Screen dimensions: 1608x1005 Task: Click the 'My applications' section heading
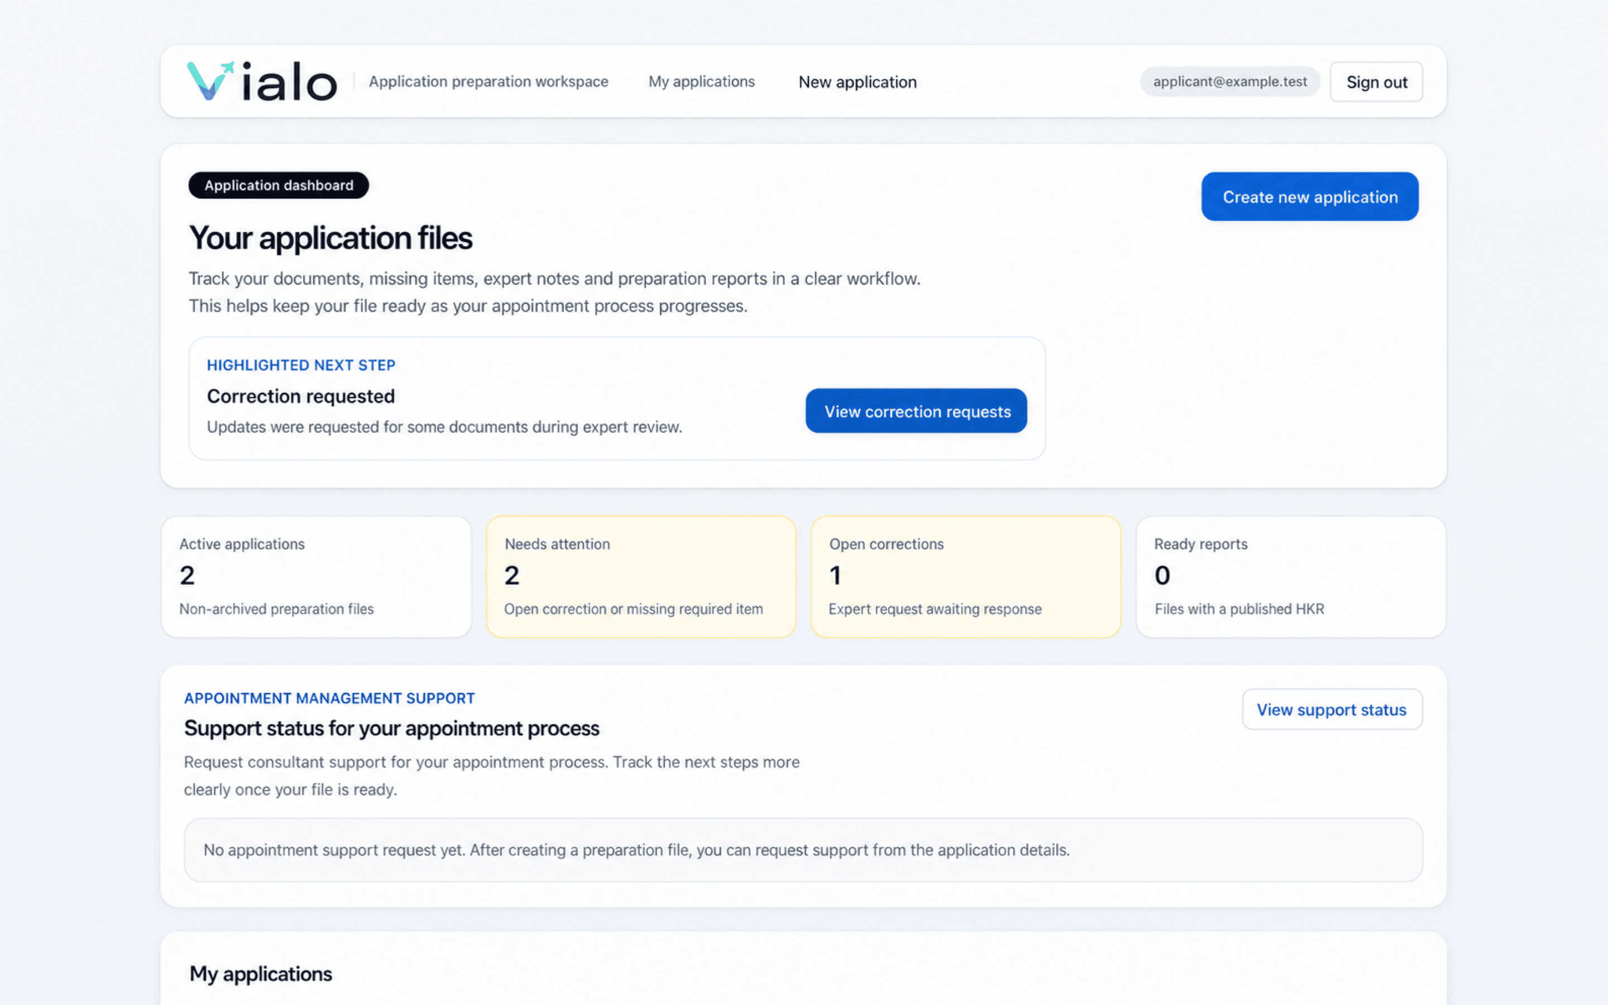(x=261, y=974)
